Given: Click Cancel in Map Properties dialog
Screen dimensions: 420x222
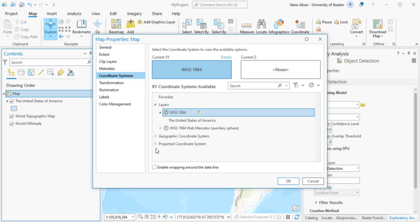Looking at the screenshot, I should (313, 181).
